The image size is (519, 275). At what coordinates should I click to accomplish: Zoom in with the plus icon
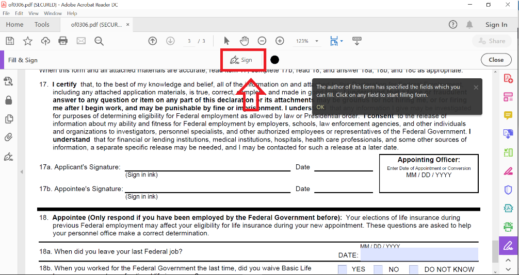pos(280,41)
